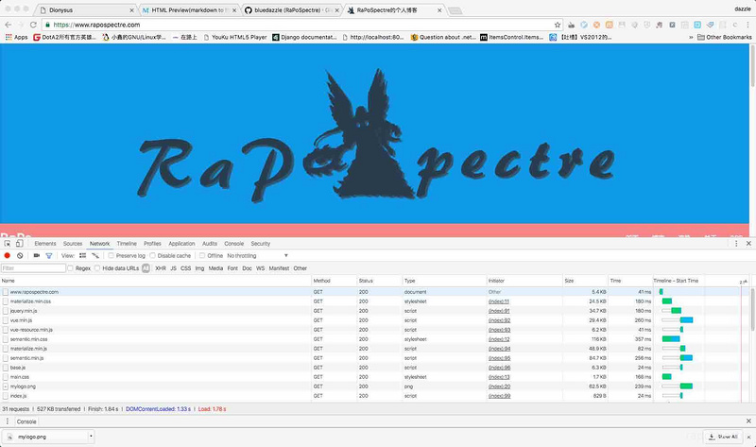Go back to previous page
Screen dimensions: 756x447
click(x=9, y=25)
